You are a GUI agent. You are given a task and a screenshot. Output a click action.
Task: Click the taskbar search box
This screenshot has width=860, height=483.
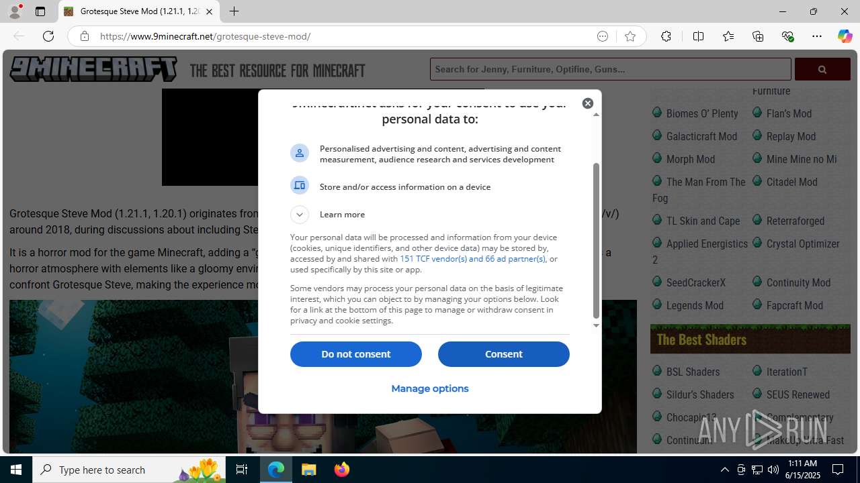[130, 470]
